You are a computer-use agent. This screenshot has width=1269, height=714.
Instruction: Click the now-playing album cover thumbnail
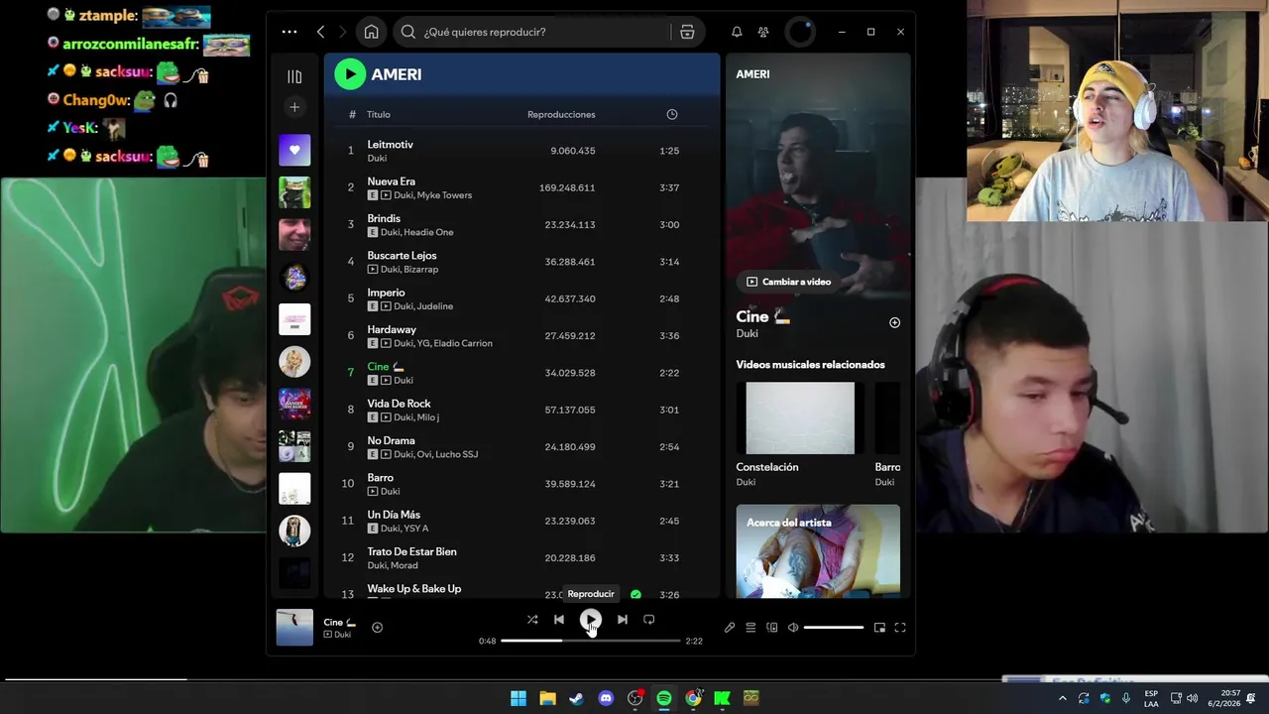(294, 628)
